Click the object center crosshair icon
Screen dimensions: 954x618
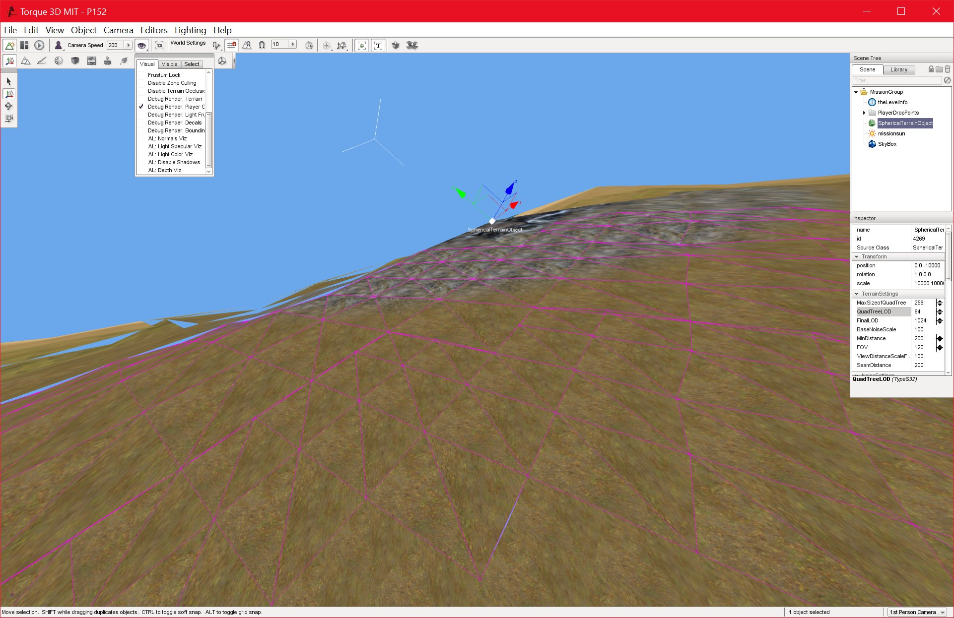(x=326, y=45)
